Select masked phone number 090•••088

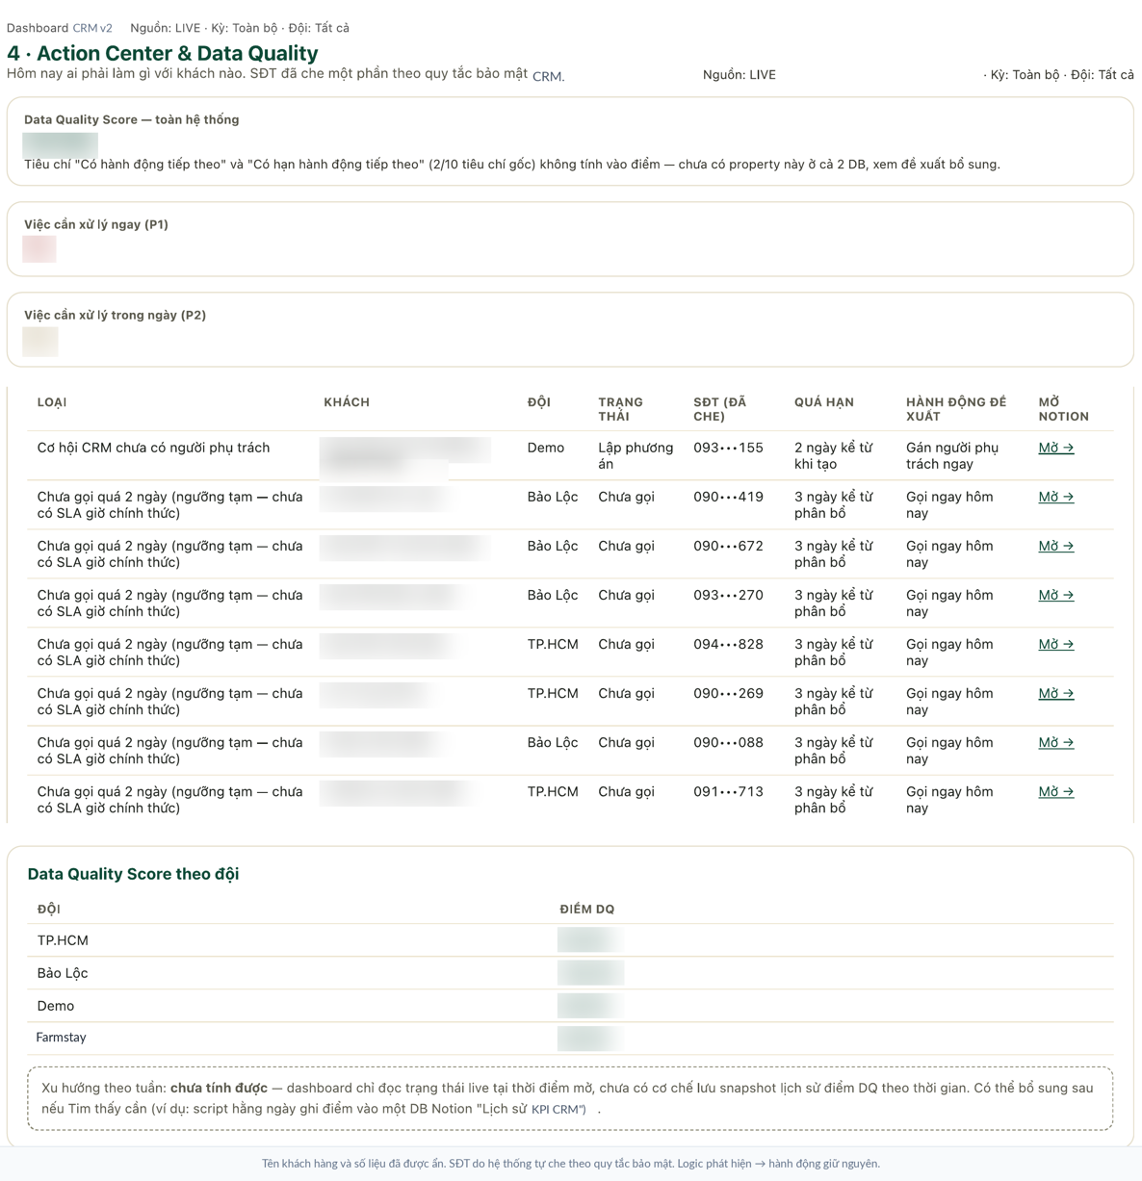pos(728,742)
